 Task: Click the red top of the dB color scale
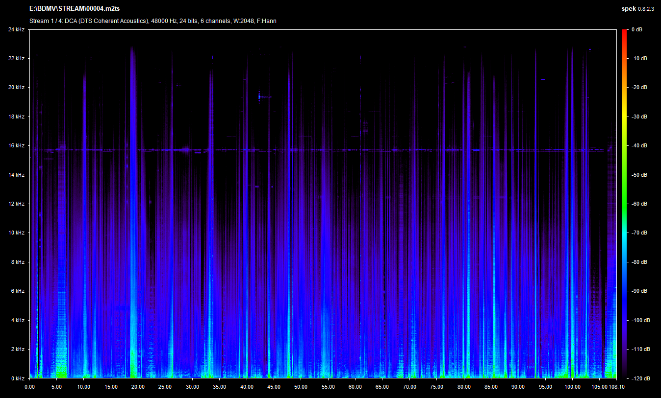[x=624, y=34]
